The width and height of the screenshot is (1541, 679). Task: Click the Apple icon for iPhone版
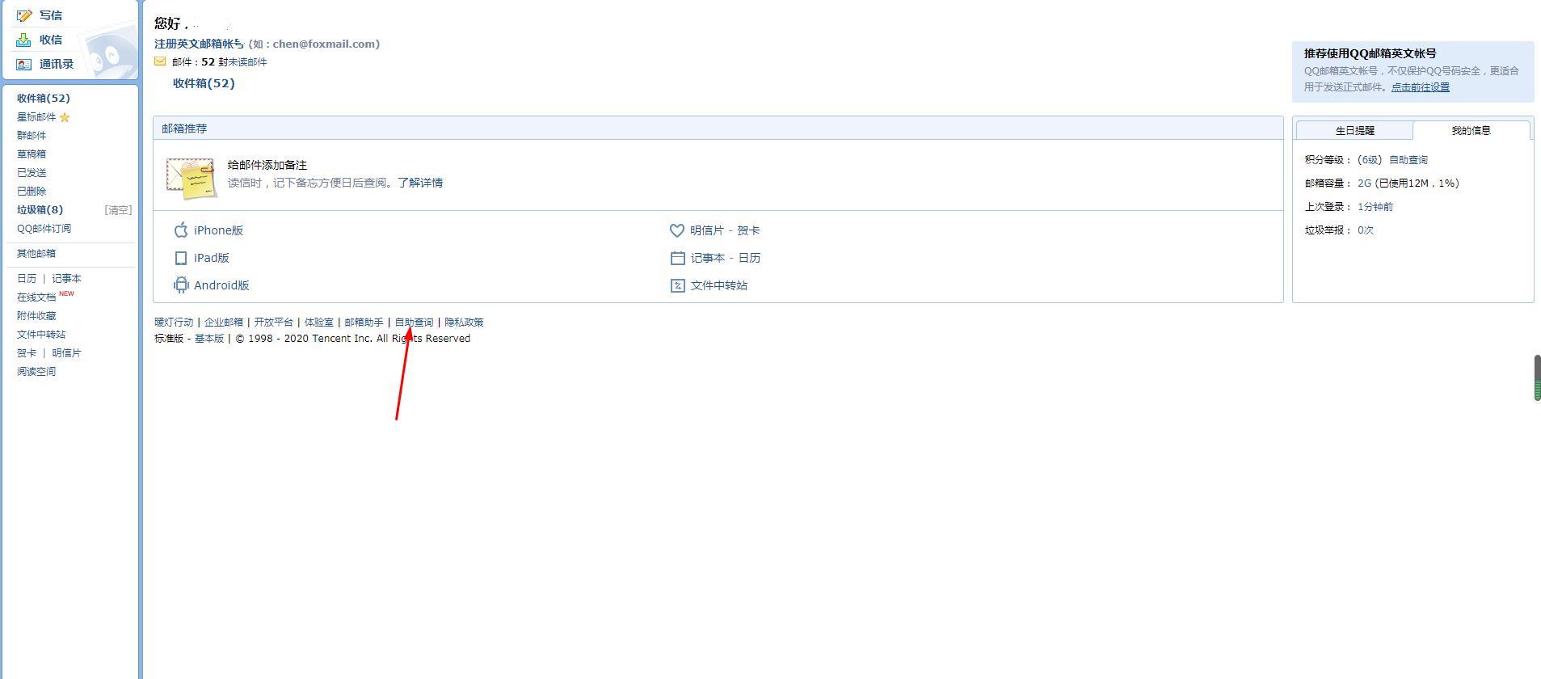click(181, 230)
